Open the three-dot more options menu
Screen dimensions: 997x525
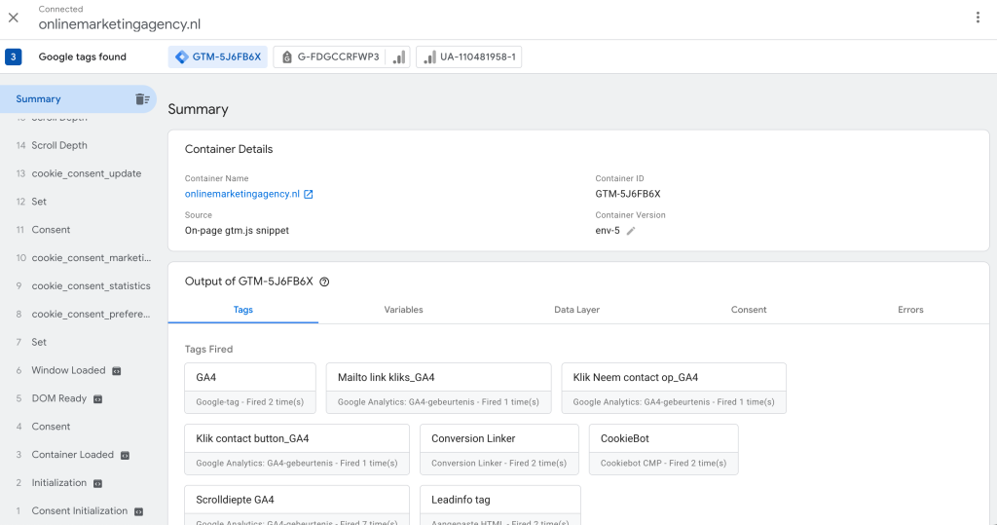[978, 18]
